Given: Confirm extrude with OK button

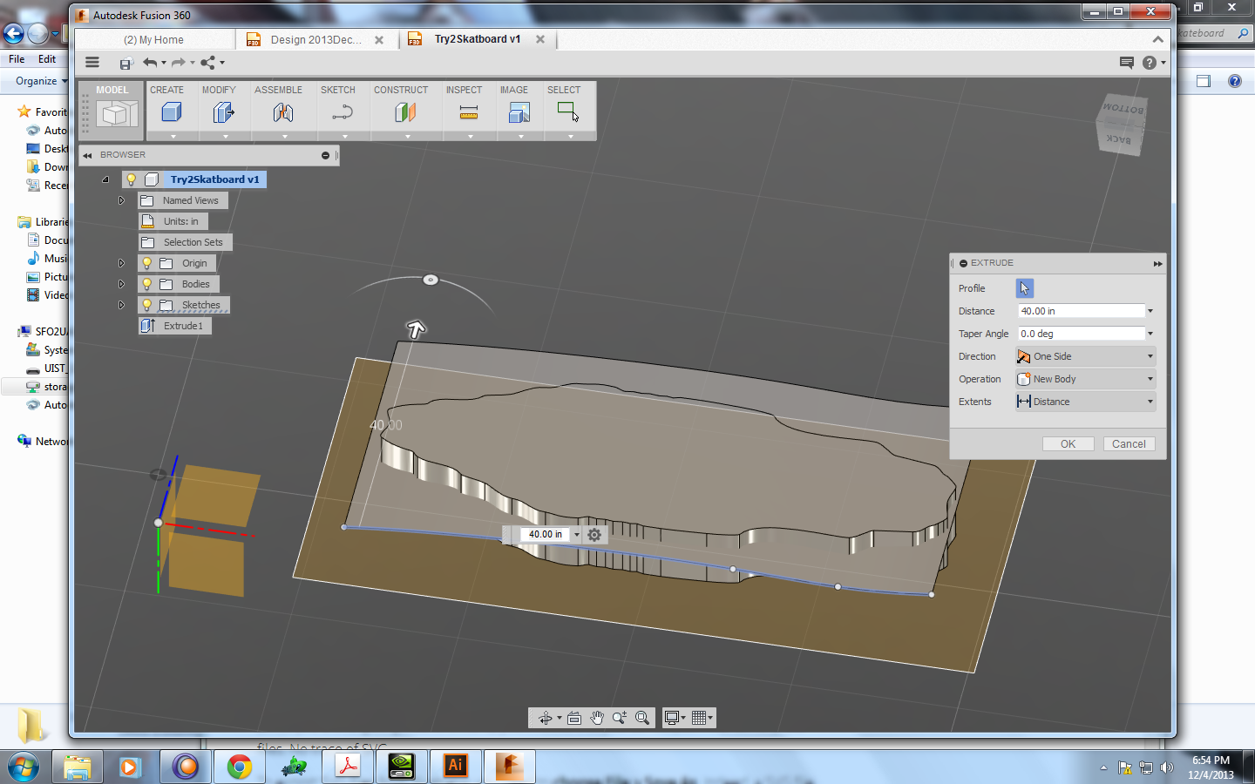Looking at the screenshot, I should [x=1068, y=444].
